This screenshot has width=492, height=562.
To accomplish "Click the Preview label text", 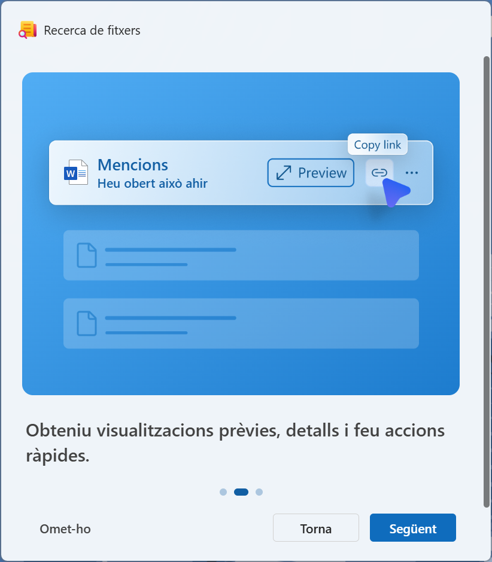I will [x=322, y=173].
